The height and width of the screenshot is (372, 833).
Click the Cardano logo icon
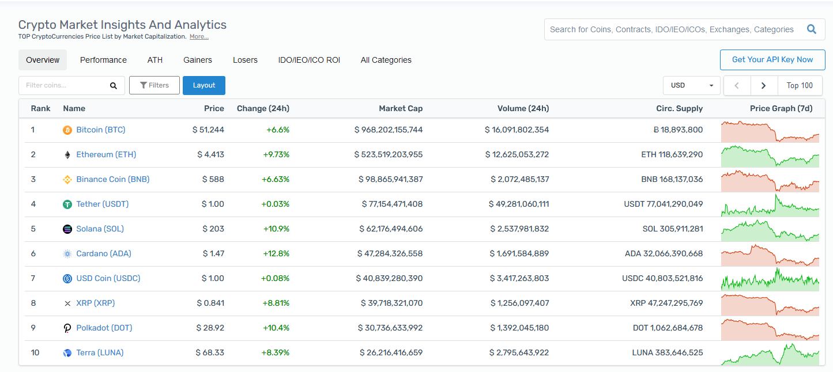point(67,254)
